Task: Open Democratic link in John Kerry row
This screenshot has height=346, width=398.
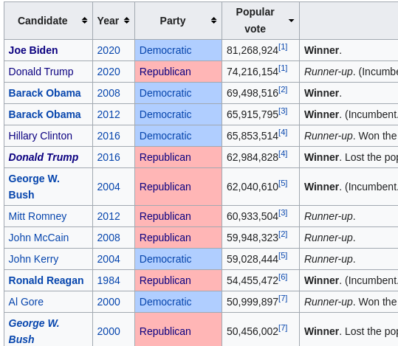Action: point(165,259)
